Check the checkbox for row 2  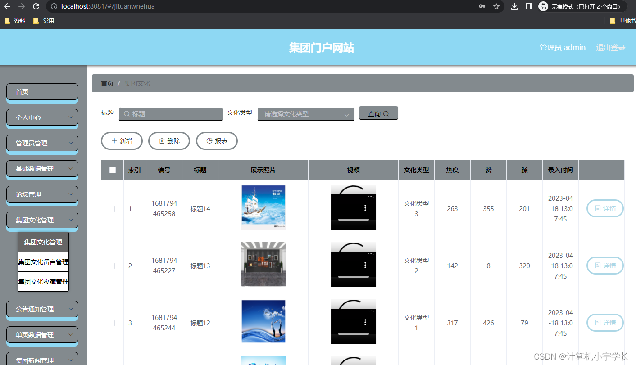click(112, 266)
